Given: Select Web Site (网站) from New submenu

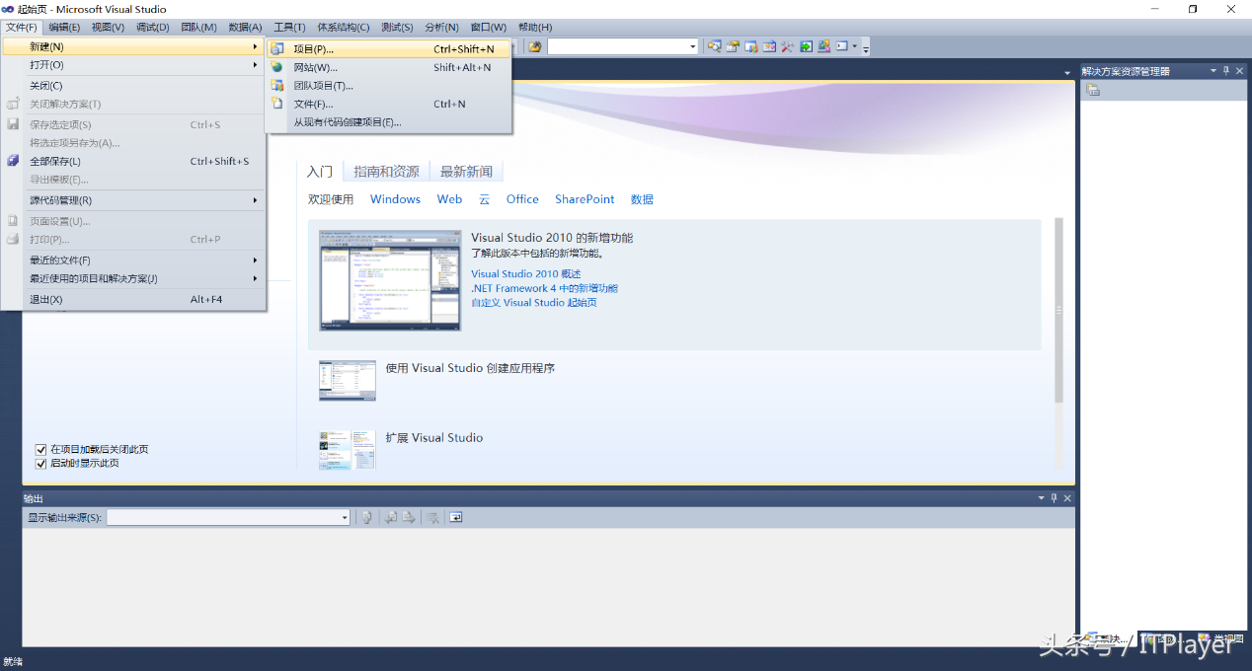Looking at the screenshot, I should pos(389,67).
